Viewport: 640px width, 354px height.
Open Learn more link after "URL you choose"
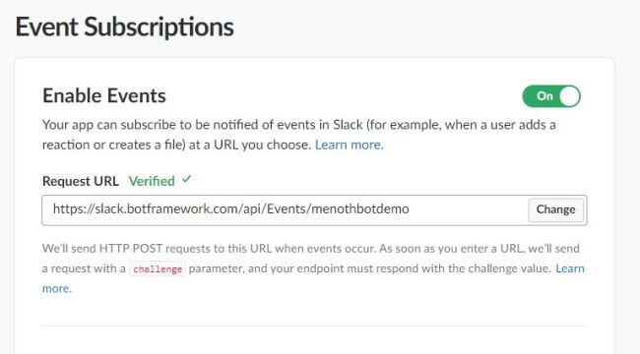click(350, 145)
